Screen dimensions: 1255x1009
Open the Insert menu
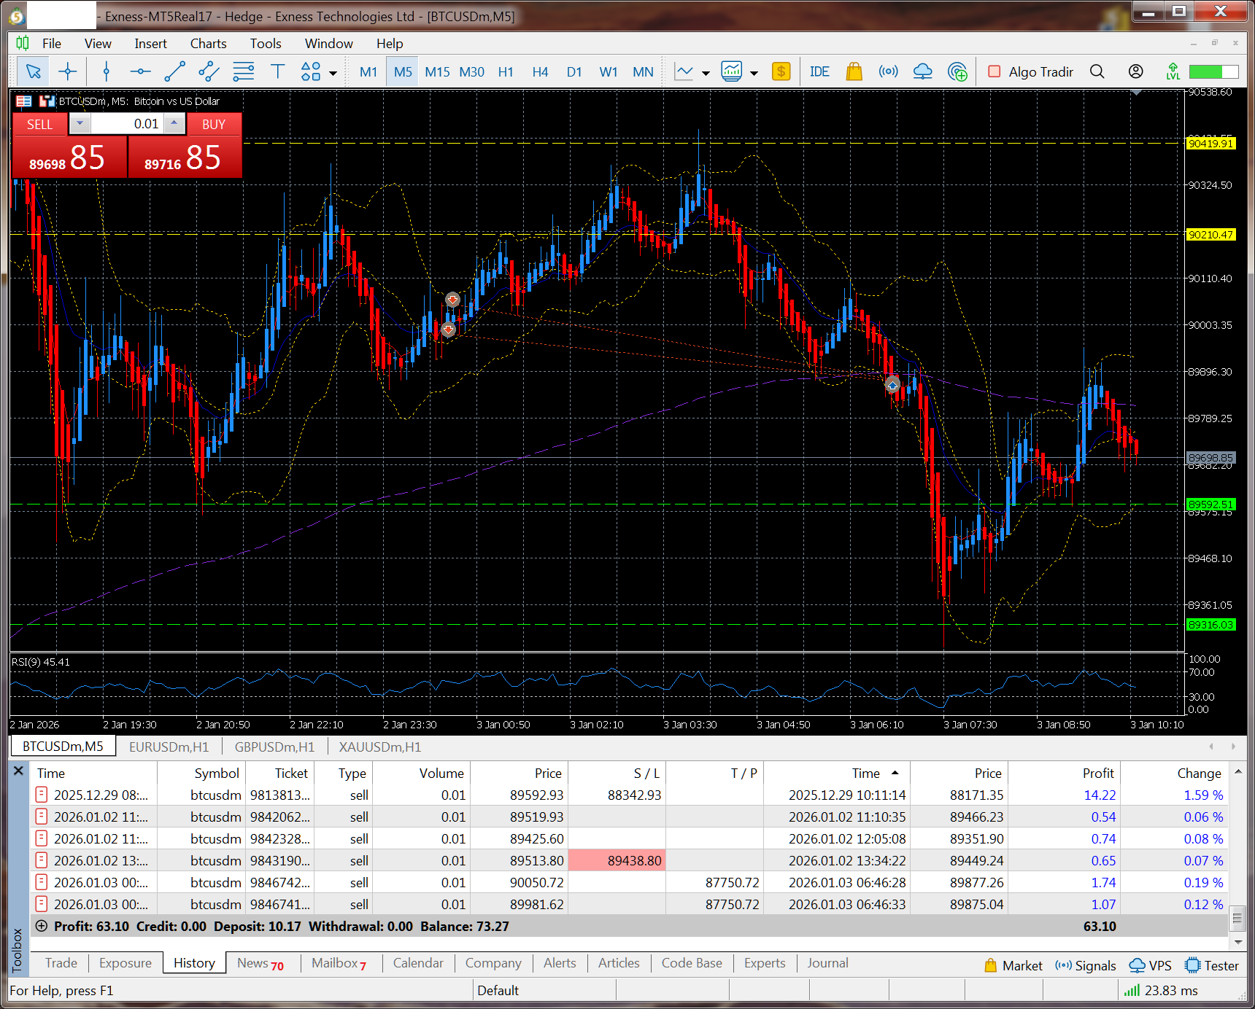[x=150, y=43]
